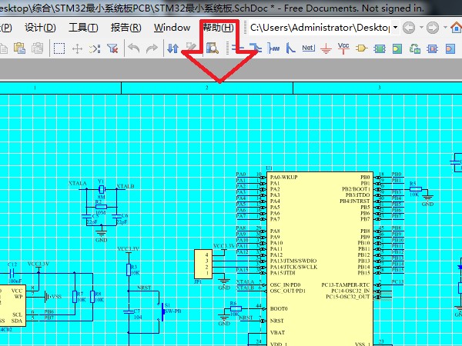Click the PC13-TAMPER-RTC pin name

(345, 284)
